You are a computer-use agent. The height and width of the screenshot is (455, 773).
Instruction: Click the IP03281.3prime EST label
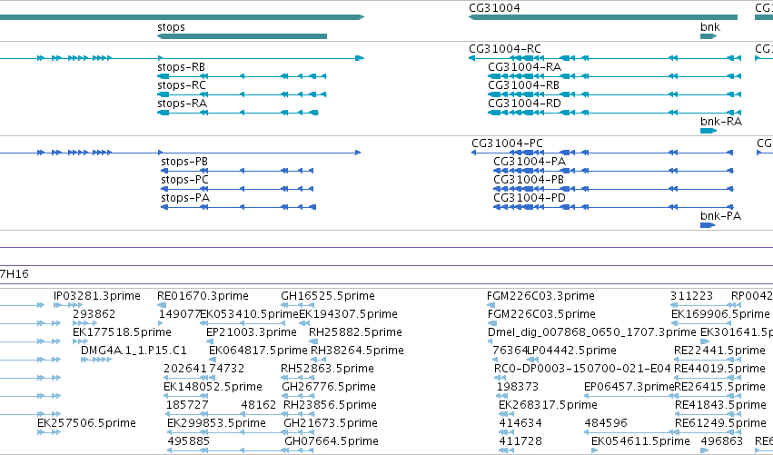[97, 296]
